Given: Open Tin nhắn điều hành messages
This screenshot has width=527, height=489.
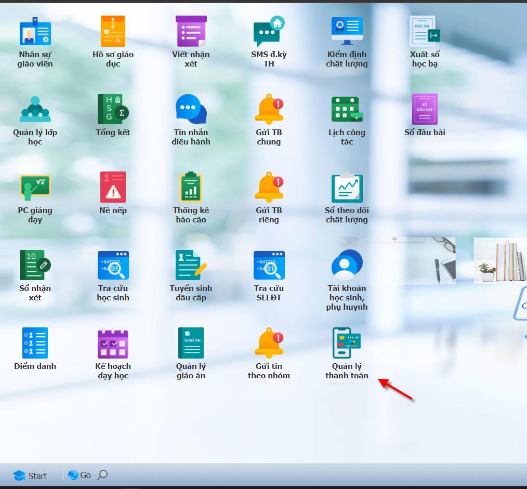Looking at the screenshot, I should pos(191,110).
